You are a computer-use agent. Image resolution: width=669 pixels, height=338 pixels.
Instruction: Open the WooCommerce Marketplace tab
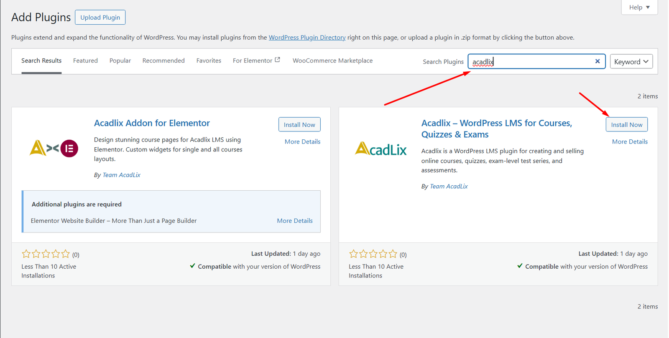(x=332, y=61)
